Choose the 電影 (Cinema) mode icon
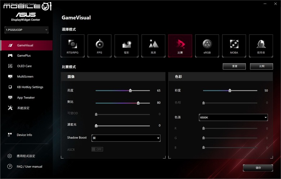 (126, 46)
